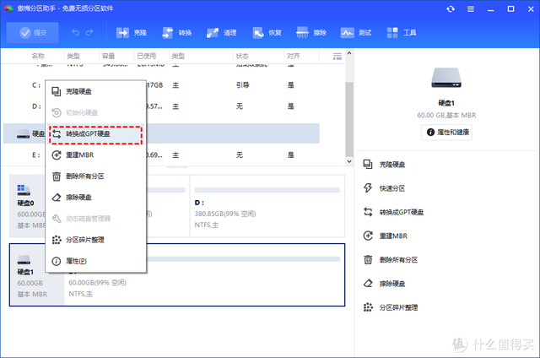Select the D: 380.85GB partition block
540x358 pixels.
point(267,206)
